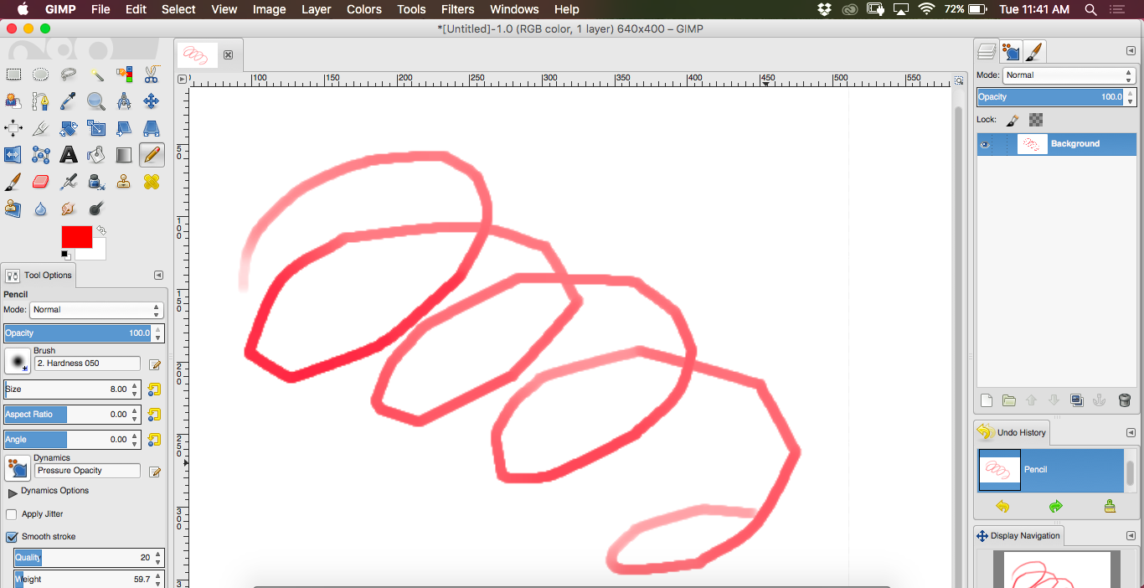Expand the Dynamics Options section

(x=13, y=492)
